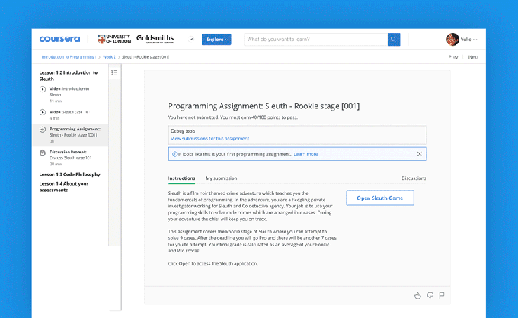Screen dimensions: 518x318
Task: Click the thumbs up icon
Action: click(x=417, y=295)
